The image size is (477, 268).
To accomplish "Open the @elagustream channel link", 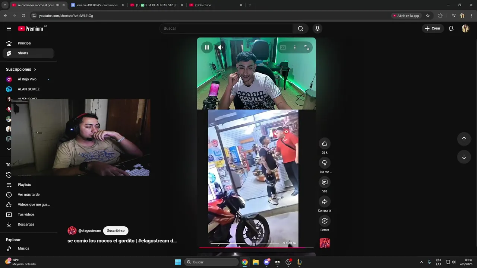I will (89, 230).
